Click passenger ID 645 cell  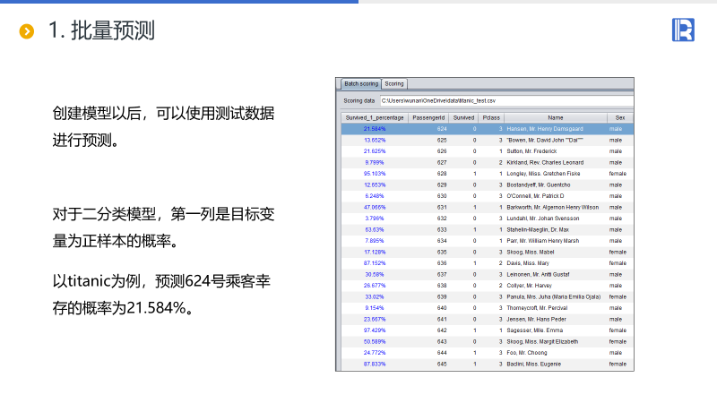point(441,364)
